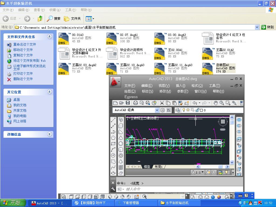Screen dimensions: 276x207
Task: Select the Polygon draw tool
Action: coord(113,138)
